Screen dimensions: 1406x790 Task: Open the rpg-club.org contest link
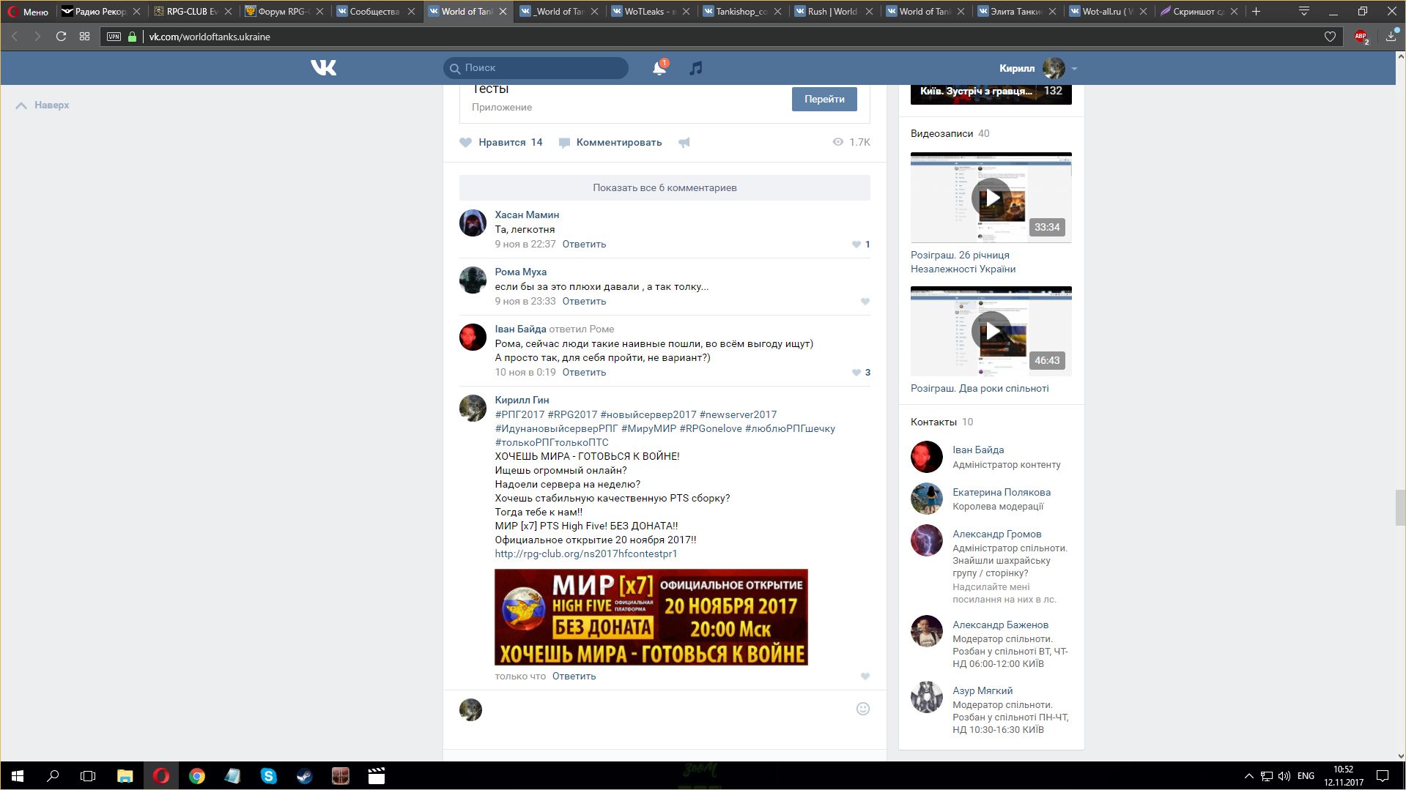coord(586,554)
